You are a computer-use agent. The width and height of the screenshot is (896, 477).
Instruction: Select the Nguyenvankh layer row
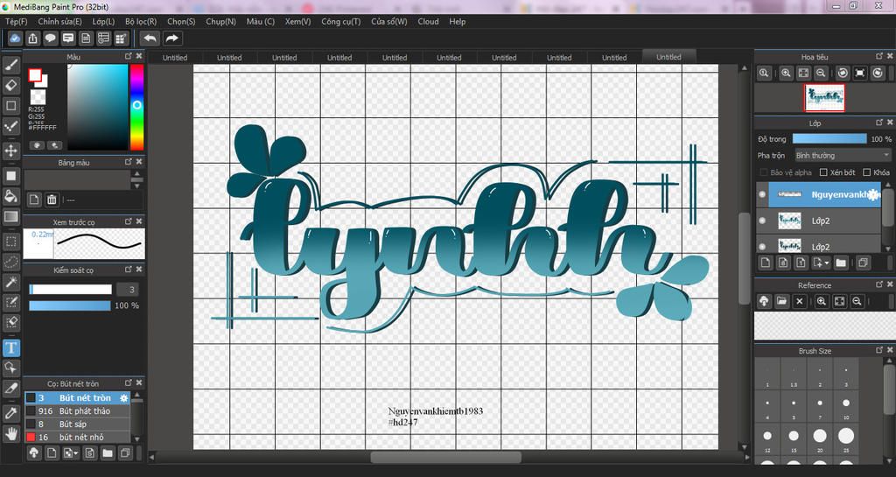(819, 195)
